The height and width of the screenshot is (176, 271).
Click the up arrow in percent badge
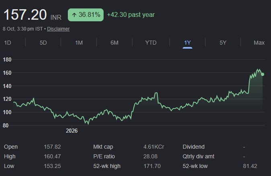pyautogui.click(x=74, y=15)
